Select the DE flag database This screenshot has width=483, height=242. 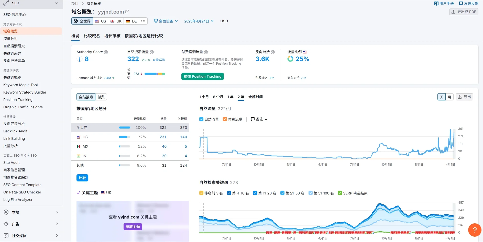pos(131,21)
